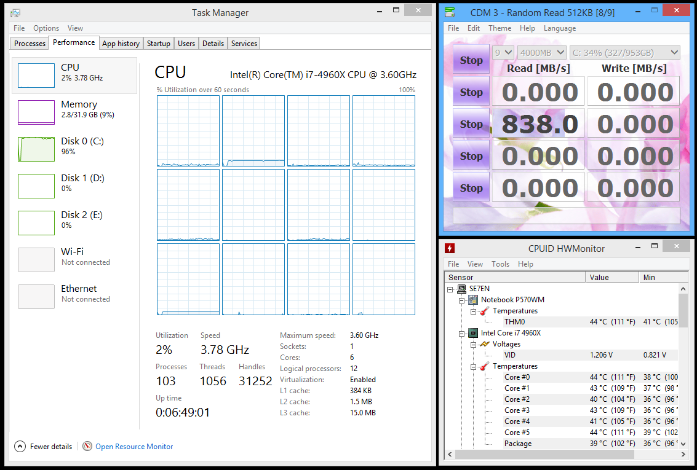Click HWMonitor horizontal scrollbar left arrow
Image resolution: width=697 pixels, height=470 pixels.
450,454
